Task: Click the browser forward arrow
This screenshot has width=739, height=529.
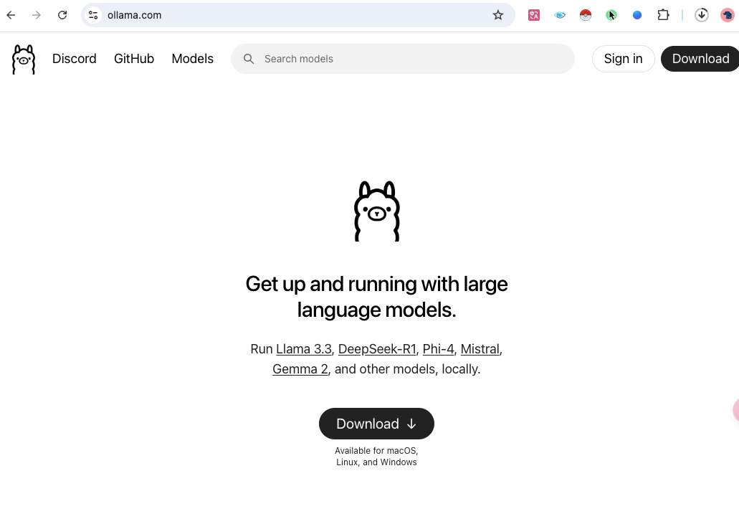Action: point(37,15)
